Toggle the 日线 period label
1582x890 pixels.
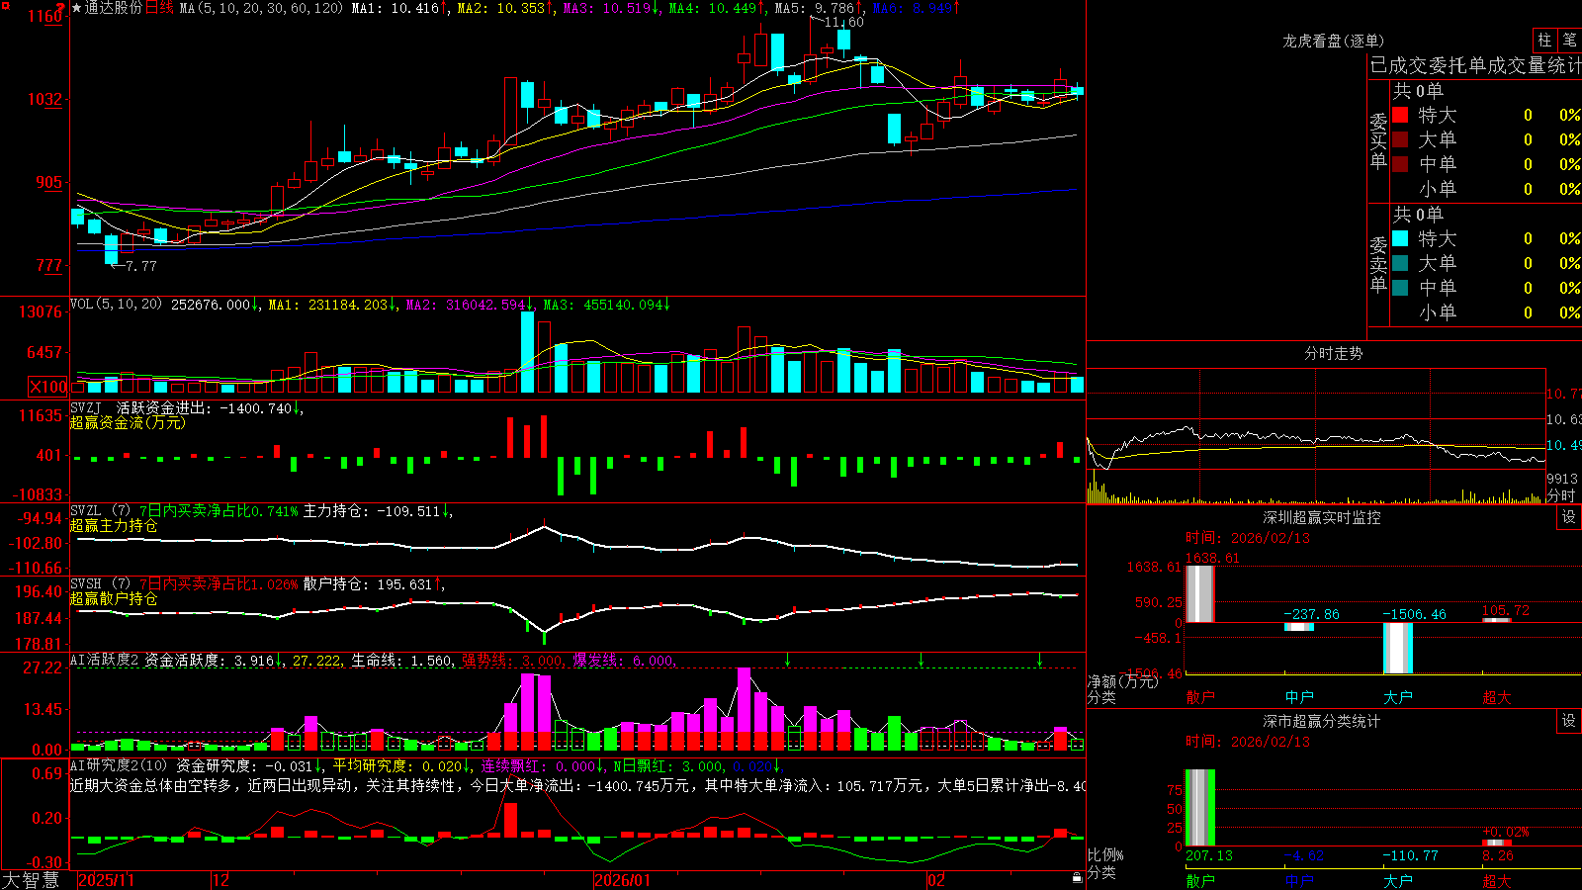coord(159,8)
